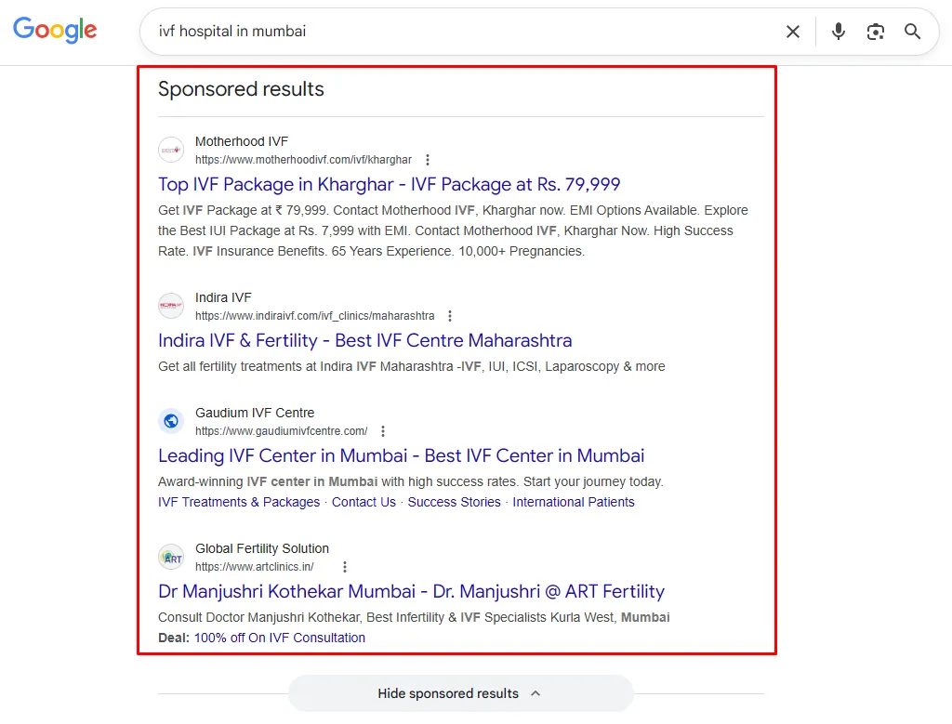Open 'Top IVF Package in Kharghar' ad link
The height and width of the screenshot is (724, 952).
[x=390, y=185]
